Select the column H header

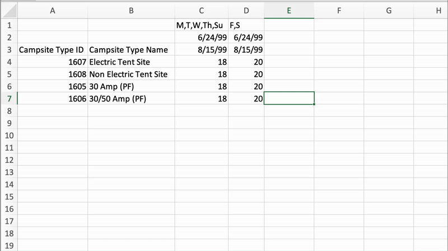pos(438,10)
